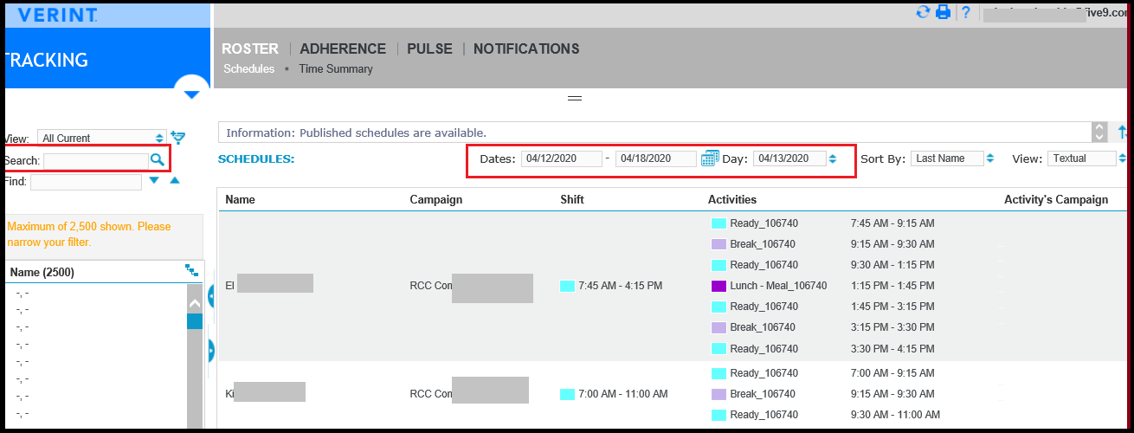
Task: Open the ADHERENCE tab
Action: [x=343, y=48]
